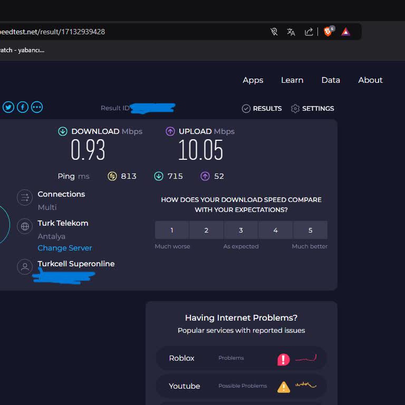This screenshot has width=405, height=405.
Task: Rate download speed 4
Action: pos(276,230)
